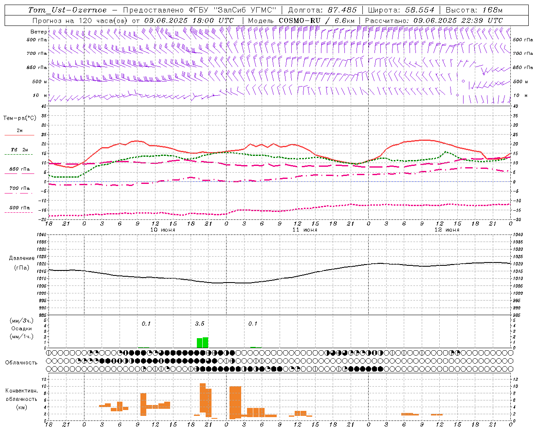Click the 700 гПа entry in the temperature legend
Image resolution: width=535 pixels, height=428 pixels.
tap(19, 189)
